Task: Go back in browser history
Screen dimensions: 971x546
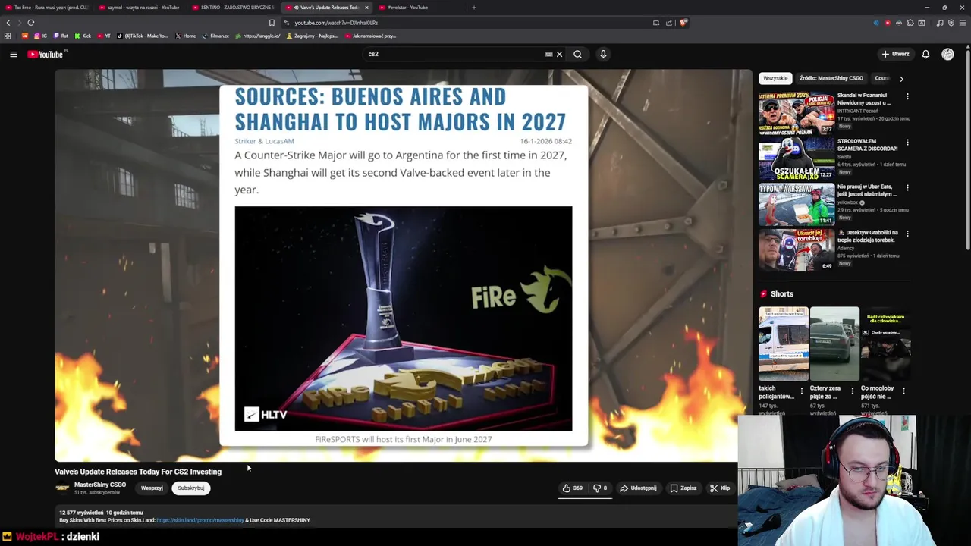Action: pos(8,23)
